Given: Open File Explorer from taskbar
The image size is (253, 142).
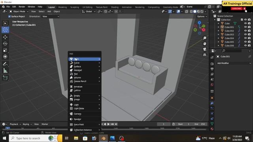Looking at the screenshot, I should 76,138.
